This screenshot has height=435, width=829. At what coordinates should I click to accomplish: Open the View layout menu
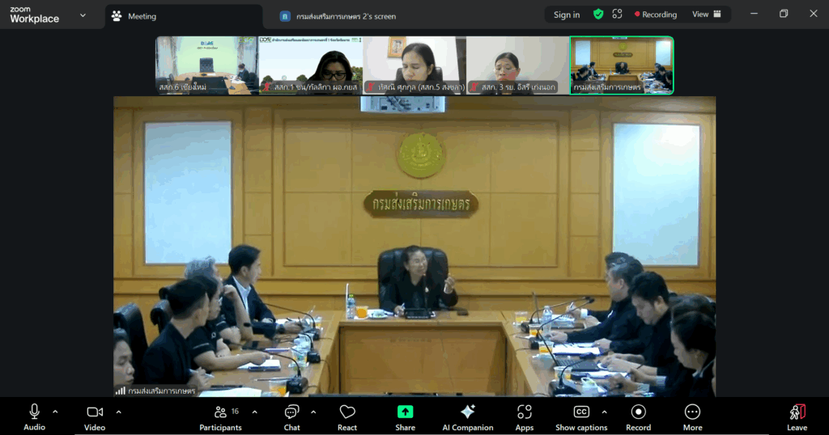[705, 15]
